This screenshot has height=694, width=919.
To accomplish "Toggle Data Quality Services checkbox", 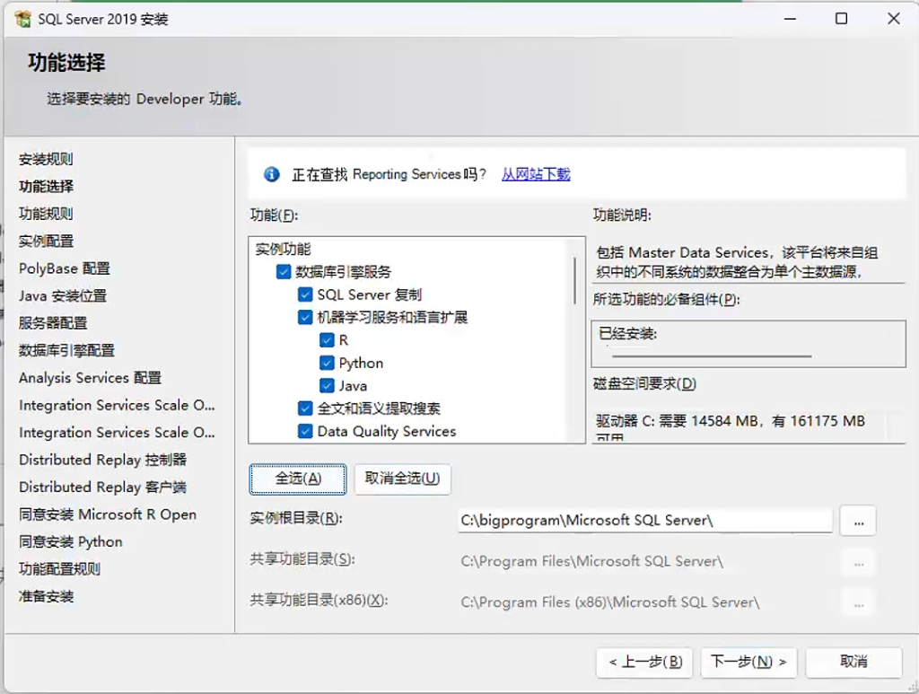I will point(305,431).
